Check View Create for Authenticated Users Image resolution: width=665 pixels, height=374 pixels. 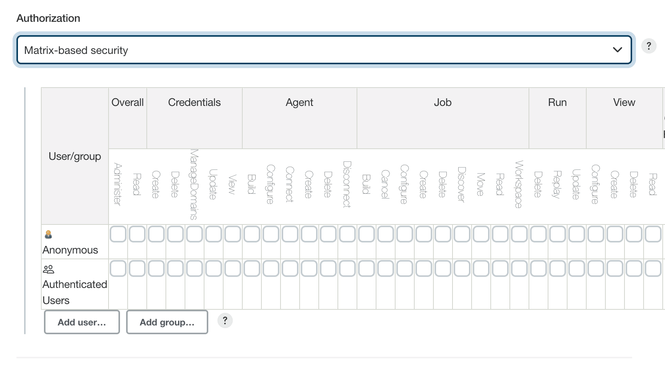(x=615, y=269)
